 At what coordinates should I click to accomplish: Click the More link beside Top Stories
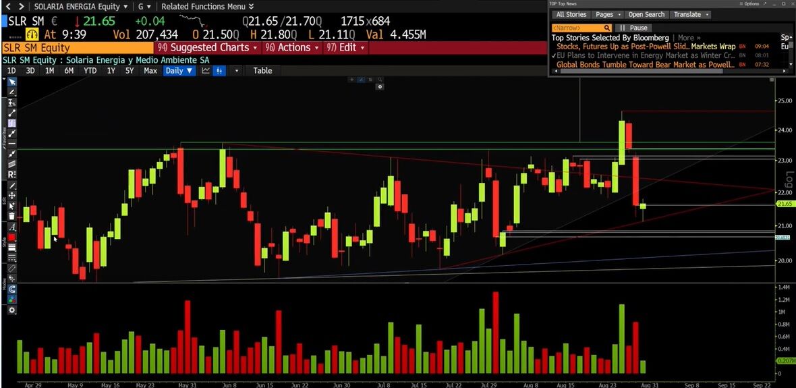coord(689,38)
